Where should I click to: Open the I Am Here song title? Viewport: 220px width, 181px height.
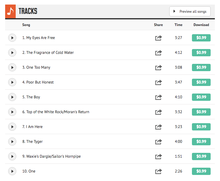[x=32, y=127]
